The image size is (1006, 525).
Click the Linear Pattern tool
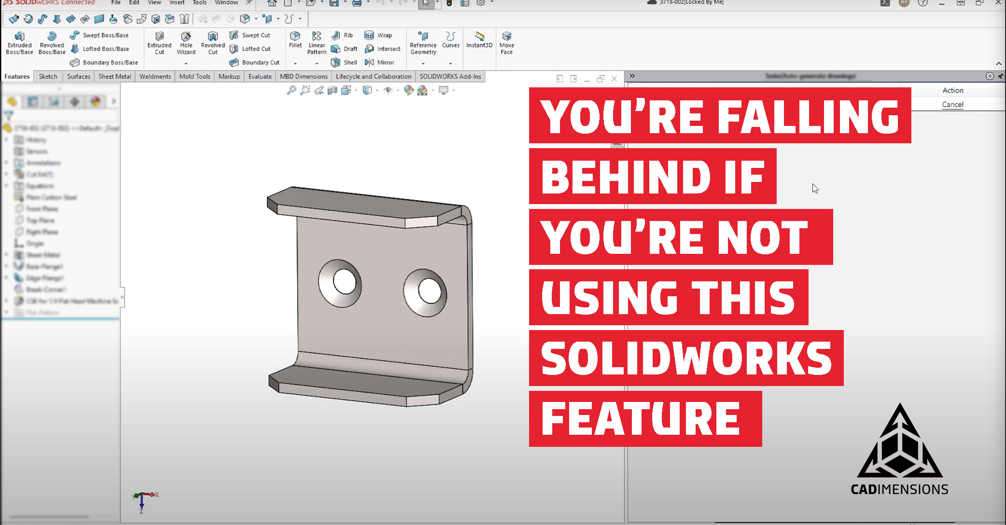(x=316, y=43)
